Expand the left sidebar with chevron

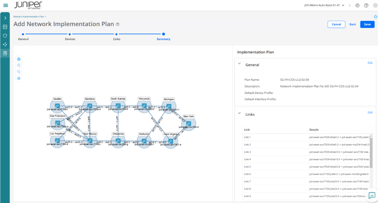pyautogui.click(x=5, y=18)
